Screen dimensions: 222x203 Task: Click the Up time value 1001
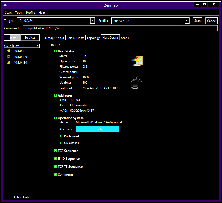coord(86,83)
